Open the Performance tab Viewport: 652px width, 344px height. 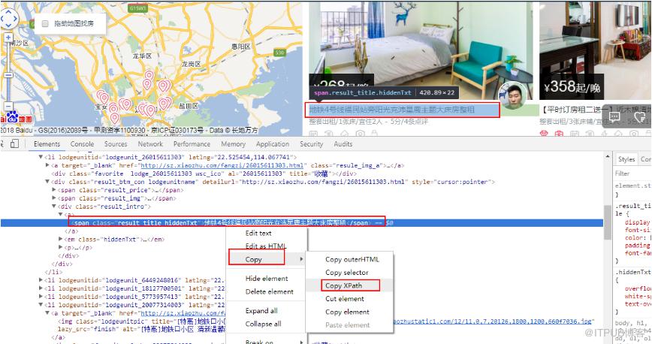[192, 144]
